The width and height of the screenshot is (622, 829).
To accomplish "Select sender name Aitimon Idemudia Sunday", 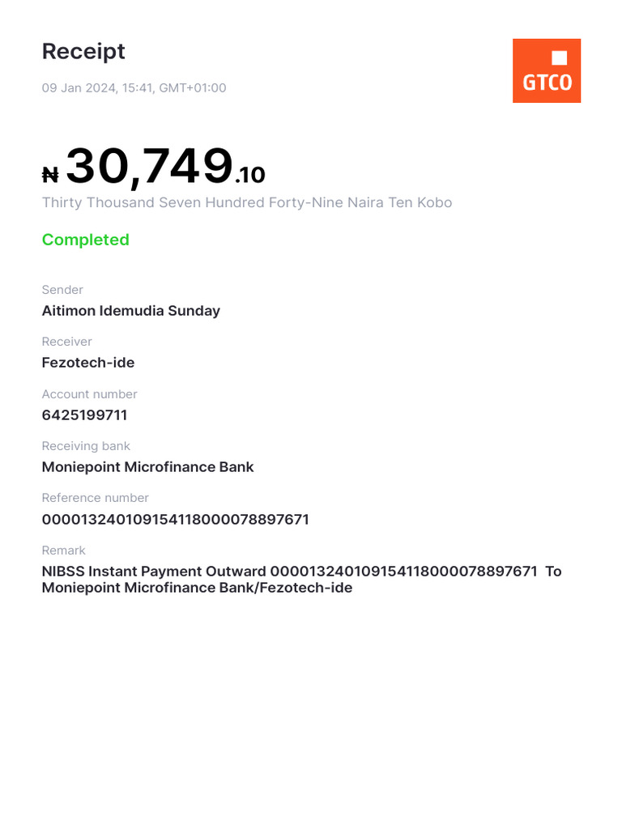I will [130, 311].
